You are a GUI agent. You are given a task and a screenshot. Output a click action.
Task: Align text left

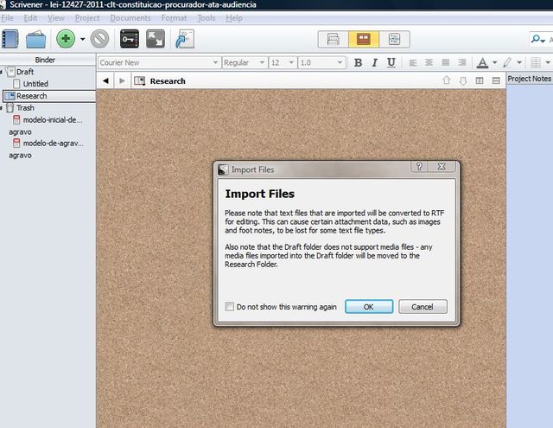pyautogui.click(x=413, y=63)
